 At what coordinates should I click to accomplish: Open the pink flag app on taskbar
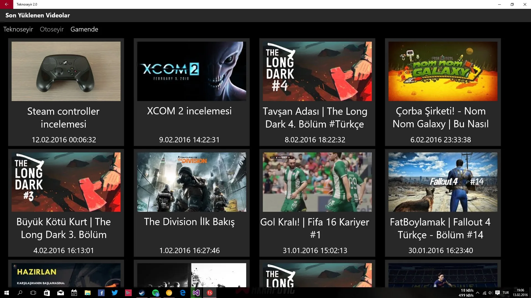pyautogui.click(x=128, y=293)
